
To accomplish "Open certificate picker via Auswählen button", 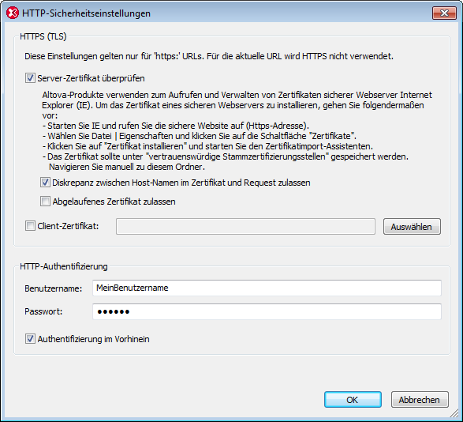I will [x=412, y=227].
